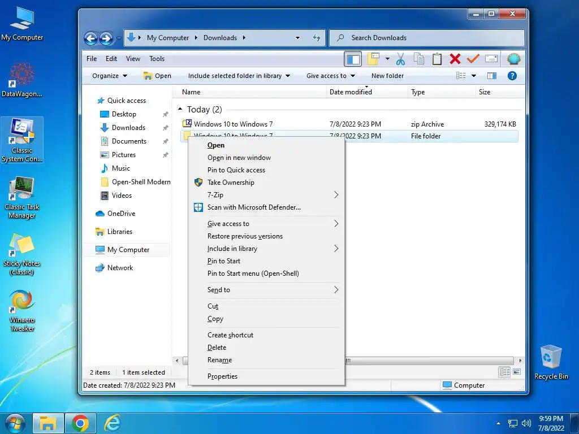Click the arrow after Downloads in address bar
Viewport: 579px width, 434px height.
tap(244, 38)
